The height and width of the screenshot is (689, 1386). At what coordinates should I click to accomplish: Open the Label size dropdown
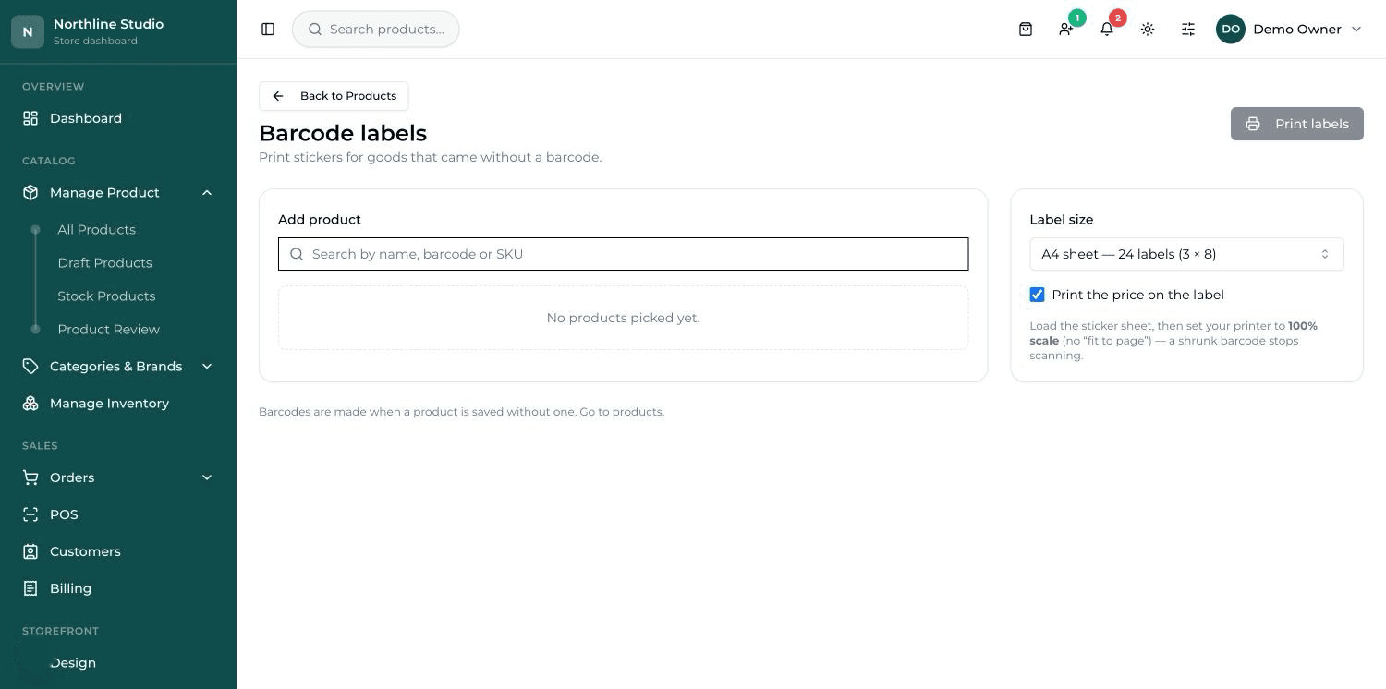pyautogui.click(x=1186, y=254)
